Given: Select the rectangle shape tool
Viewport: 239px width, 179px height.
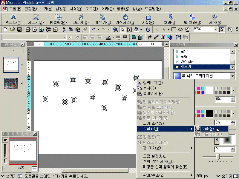Looking at the screenshot, I should [x=174, y=29].
